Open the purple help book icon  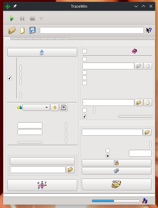click(135, 51)
